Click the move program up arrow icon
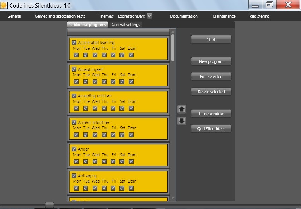This screenshot has width=301, height=209. click(182, 109)
